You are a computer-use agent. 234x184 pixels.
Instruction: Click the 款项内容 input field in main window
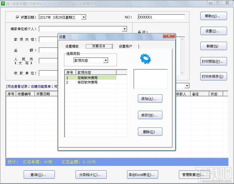point(48,40)
